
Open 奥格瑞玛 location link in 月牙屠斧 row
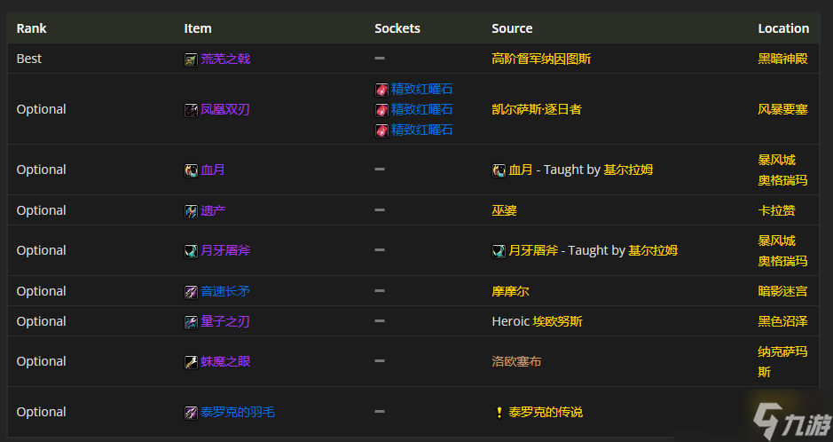pyautogui.click(x=782, y=261)
